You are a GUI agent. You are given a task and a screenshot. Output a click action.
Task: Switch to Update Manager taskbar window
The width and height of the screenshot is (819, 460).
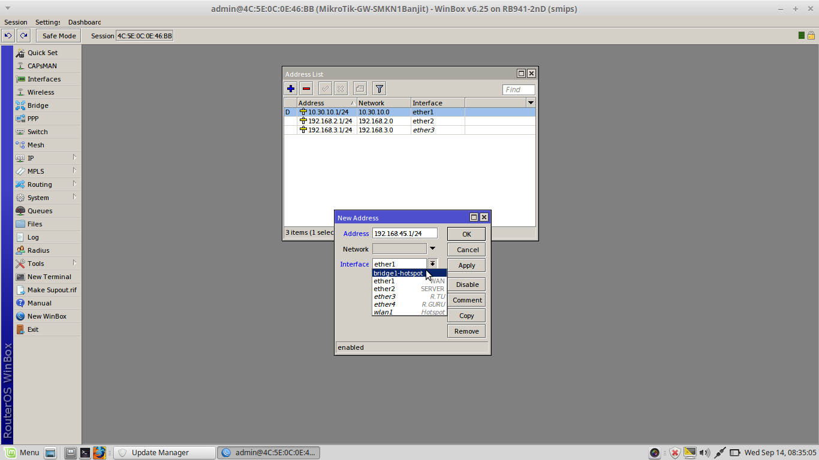[x=165, y=453]
